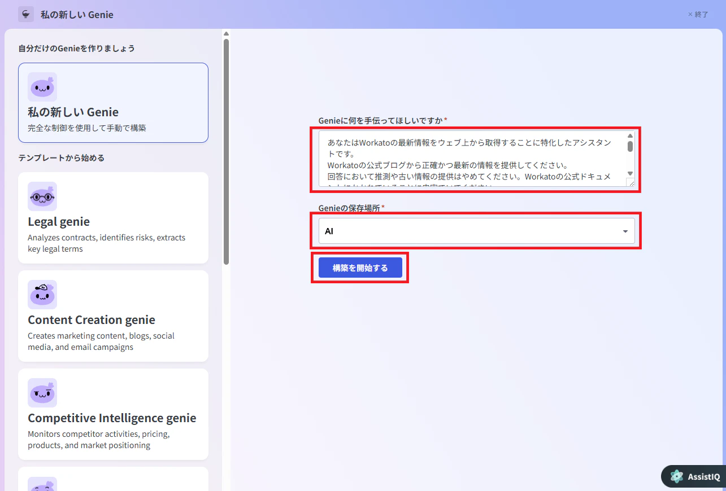Click the textarea scroll down arrow
The width and height of the screenshot is (726, 491).
(x=630, y=173)
